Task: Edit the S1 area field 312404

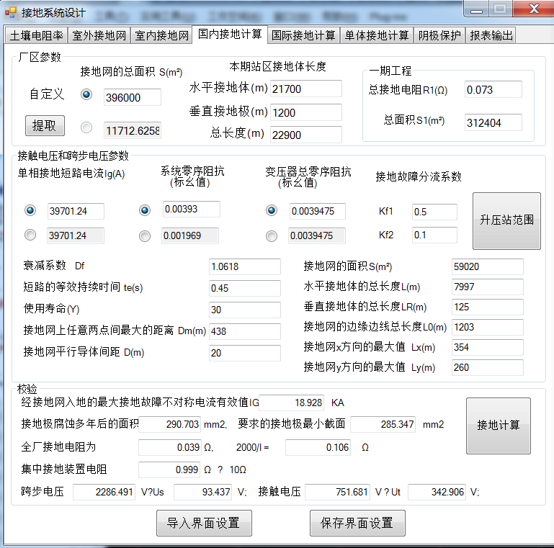Action: click(x=493, y=122)
